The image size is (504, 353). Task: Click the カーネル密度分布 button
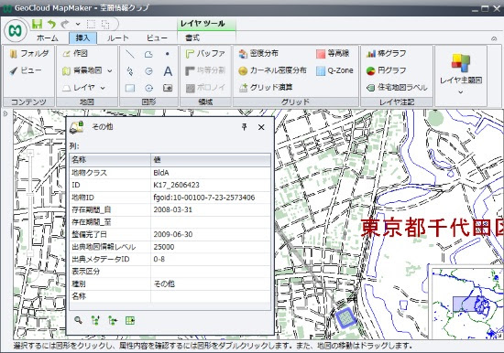point(272,70)
